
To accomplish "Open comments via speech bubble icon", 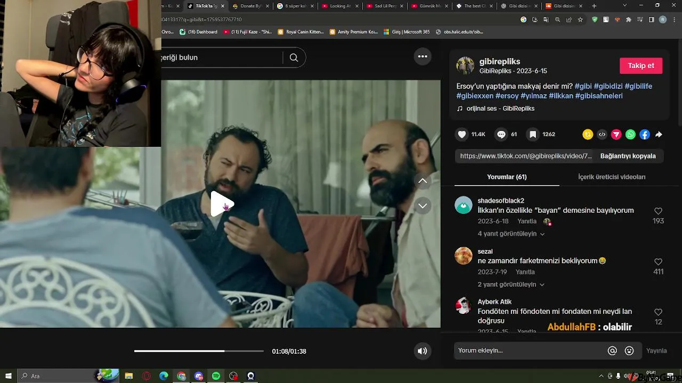I will point(501,135).
